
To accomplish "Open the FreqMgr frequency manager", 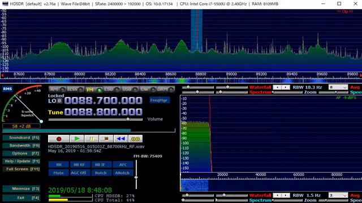I will pos(159,100).
